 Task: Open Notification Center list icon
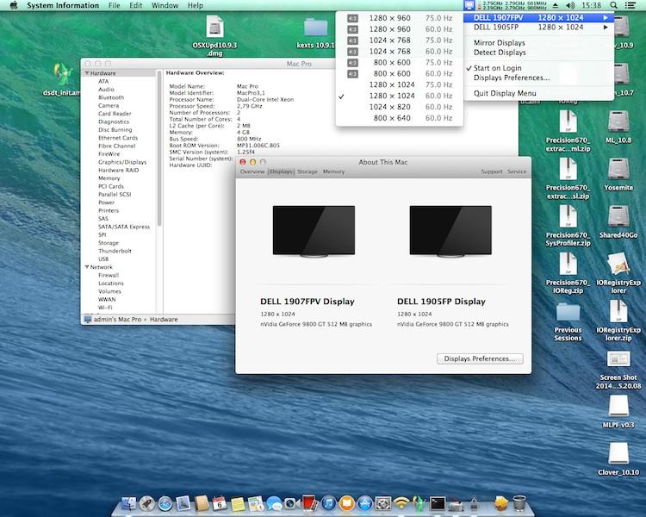click(630, 5)
